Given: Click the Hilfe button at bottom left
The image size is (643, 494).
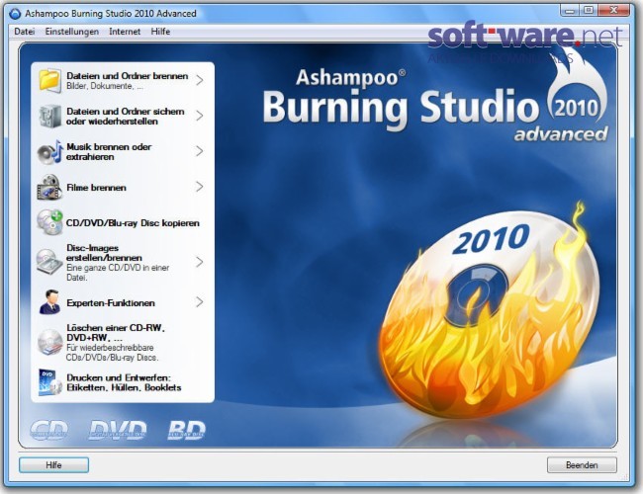Looking at the screenshot, I should coord(53,465).
